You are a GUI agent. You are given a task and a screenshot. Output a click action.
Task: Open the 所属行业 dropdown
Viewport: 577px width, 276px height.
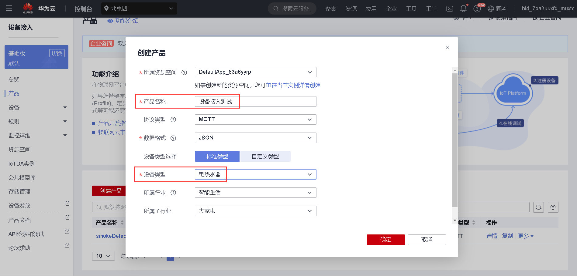pyautogui.click(x=255, y=193)
